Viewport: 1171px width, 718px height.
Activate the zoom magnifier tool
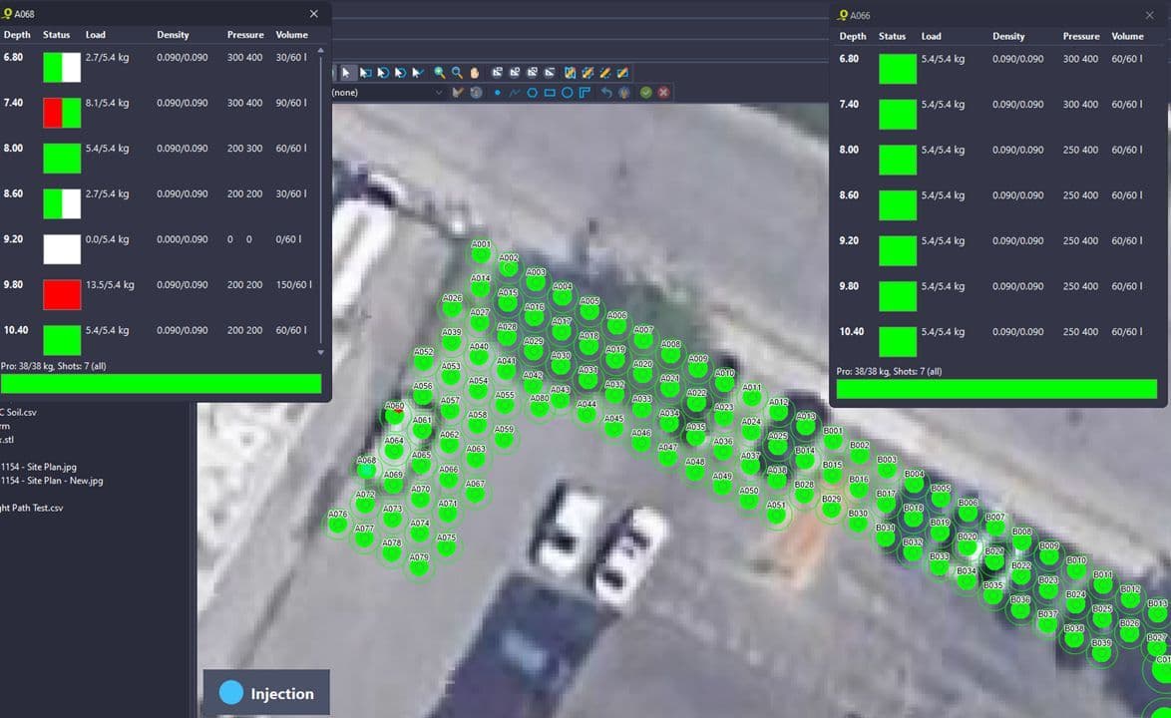pyautogui.click(x=439, y=72)
